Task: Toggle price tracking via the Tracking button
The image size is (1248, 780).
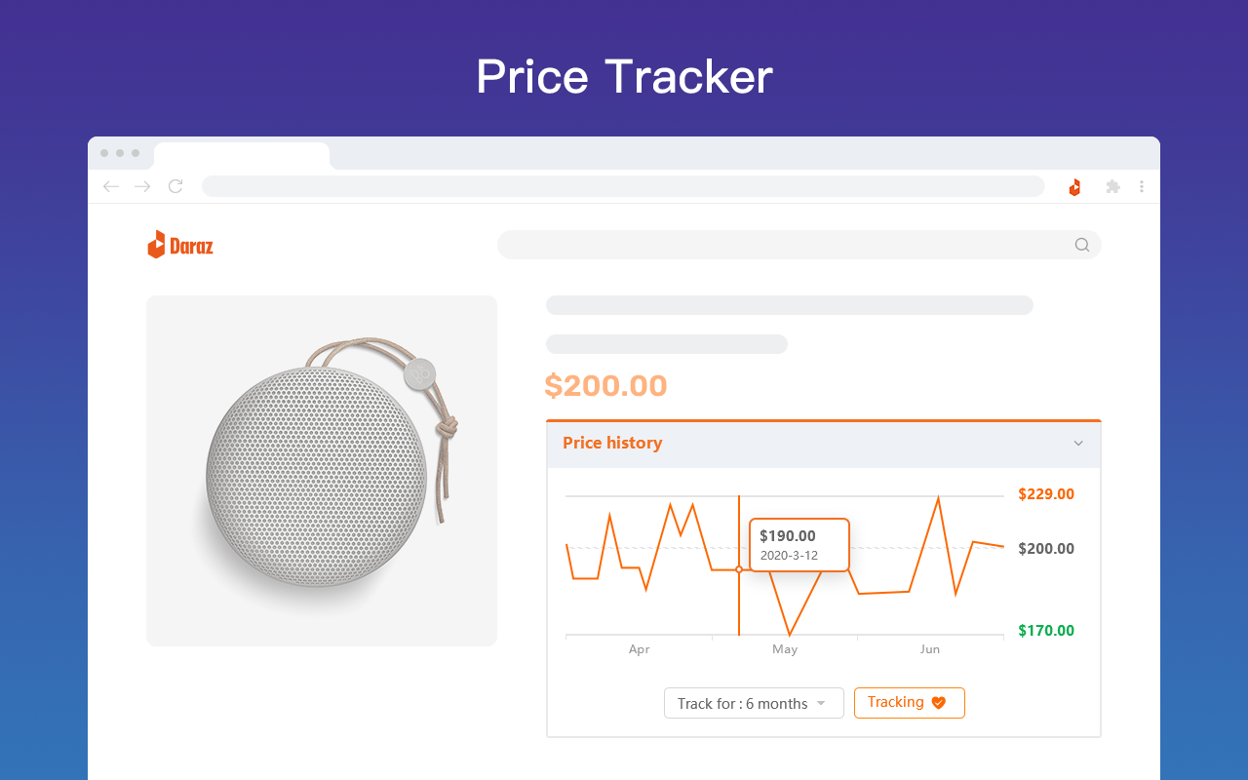Action: click(909, 702)
